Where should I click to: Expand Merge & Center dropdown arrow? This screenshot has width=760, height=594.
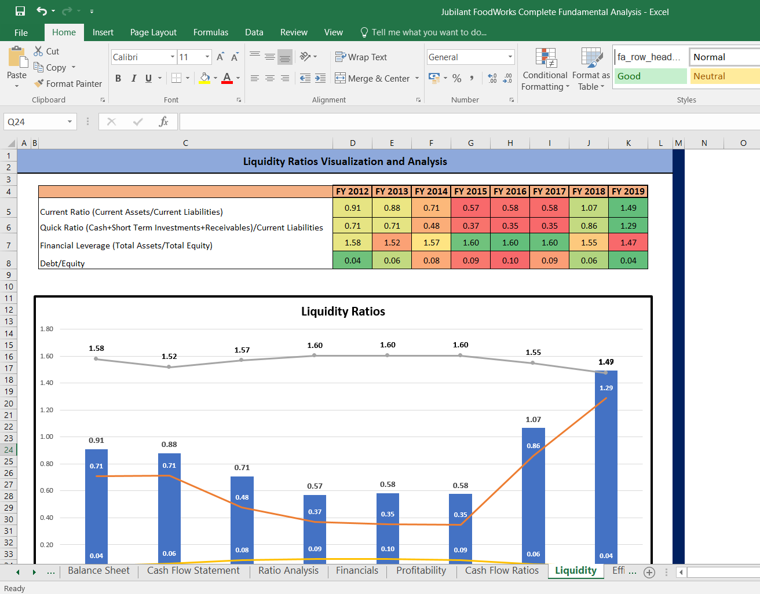click(x=417, y=78)
